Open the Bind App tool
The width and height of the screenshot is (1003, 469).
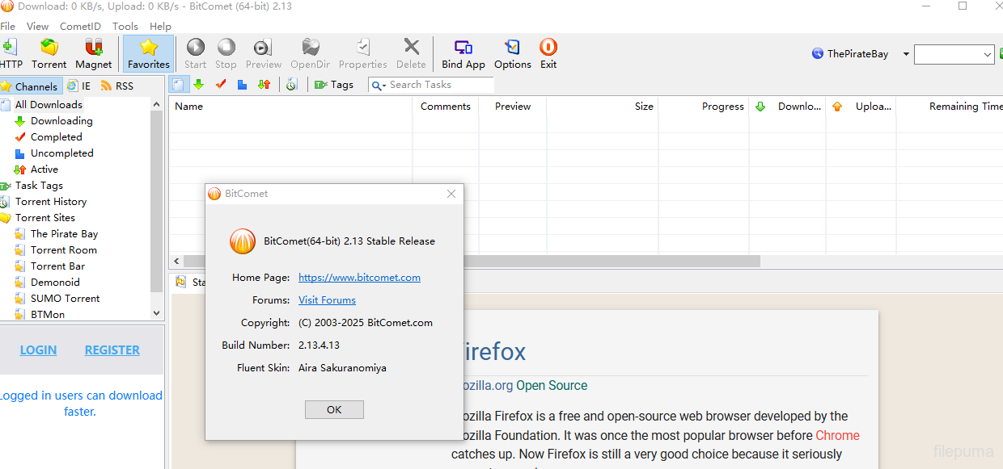[463, 53]
